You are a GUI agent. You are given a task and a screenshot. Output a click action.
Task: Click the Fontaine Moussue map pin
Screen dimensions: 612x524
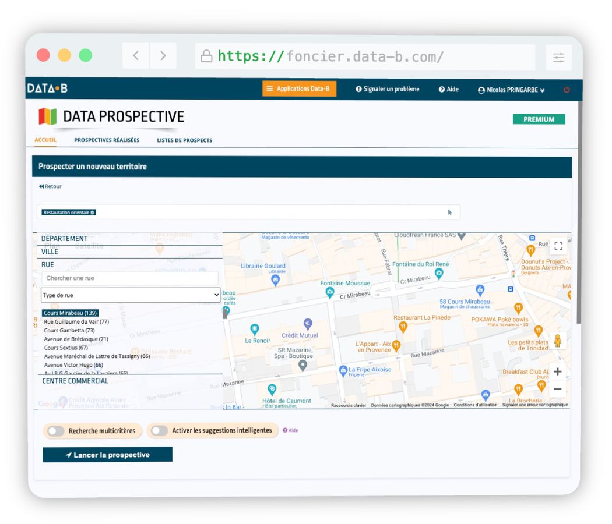point(330,293)
